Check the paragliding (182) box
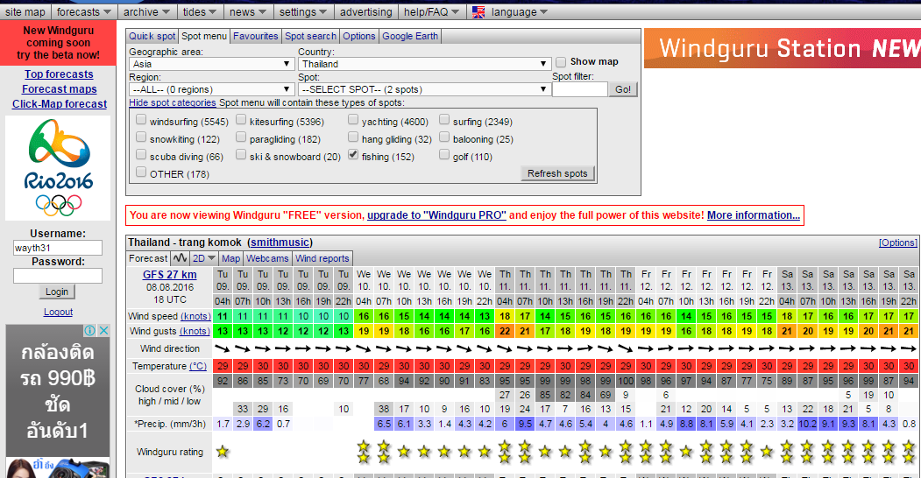The width and height of the screenshot is (921, 478). coord(241,137)
